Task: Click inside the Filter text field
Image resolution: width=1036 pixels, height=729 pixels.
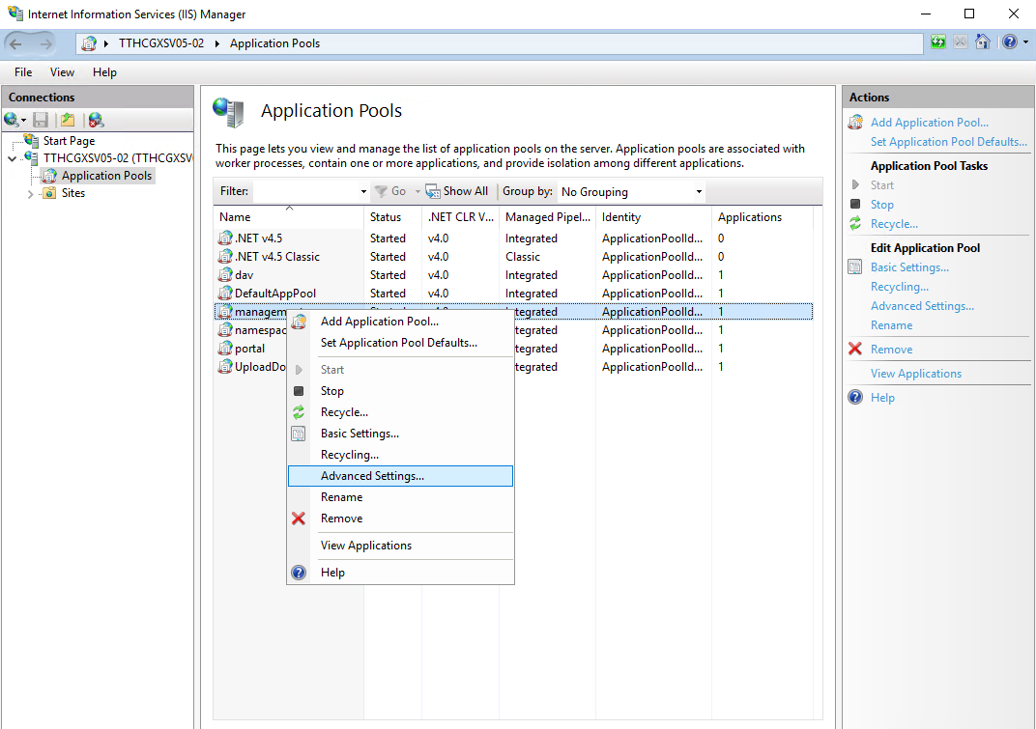Action: click(305, 191)
